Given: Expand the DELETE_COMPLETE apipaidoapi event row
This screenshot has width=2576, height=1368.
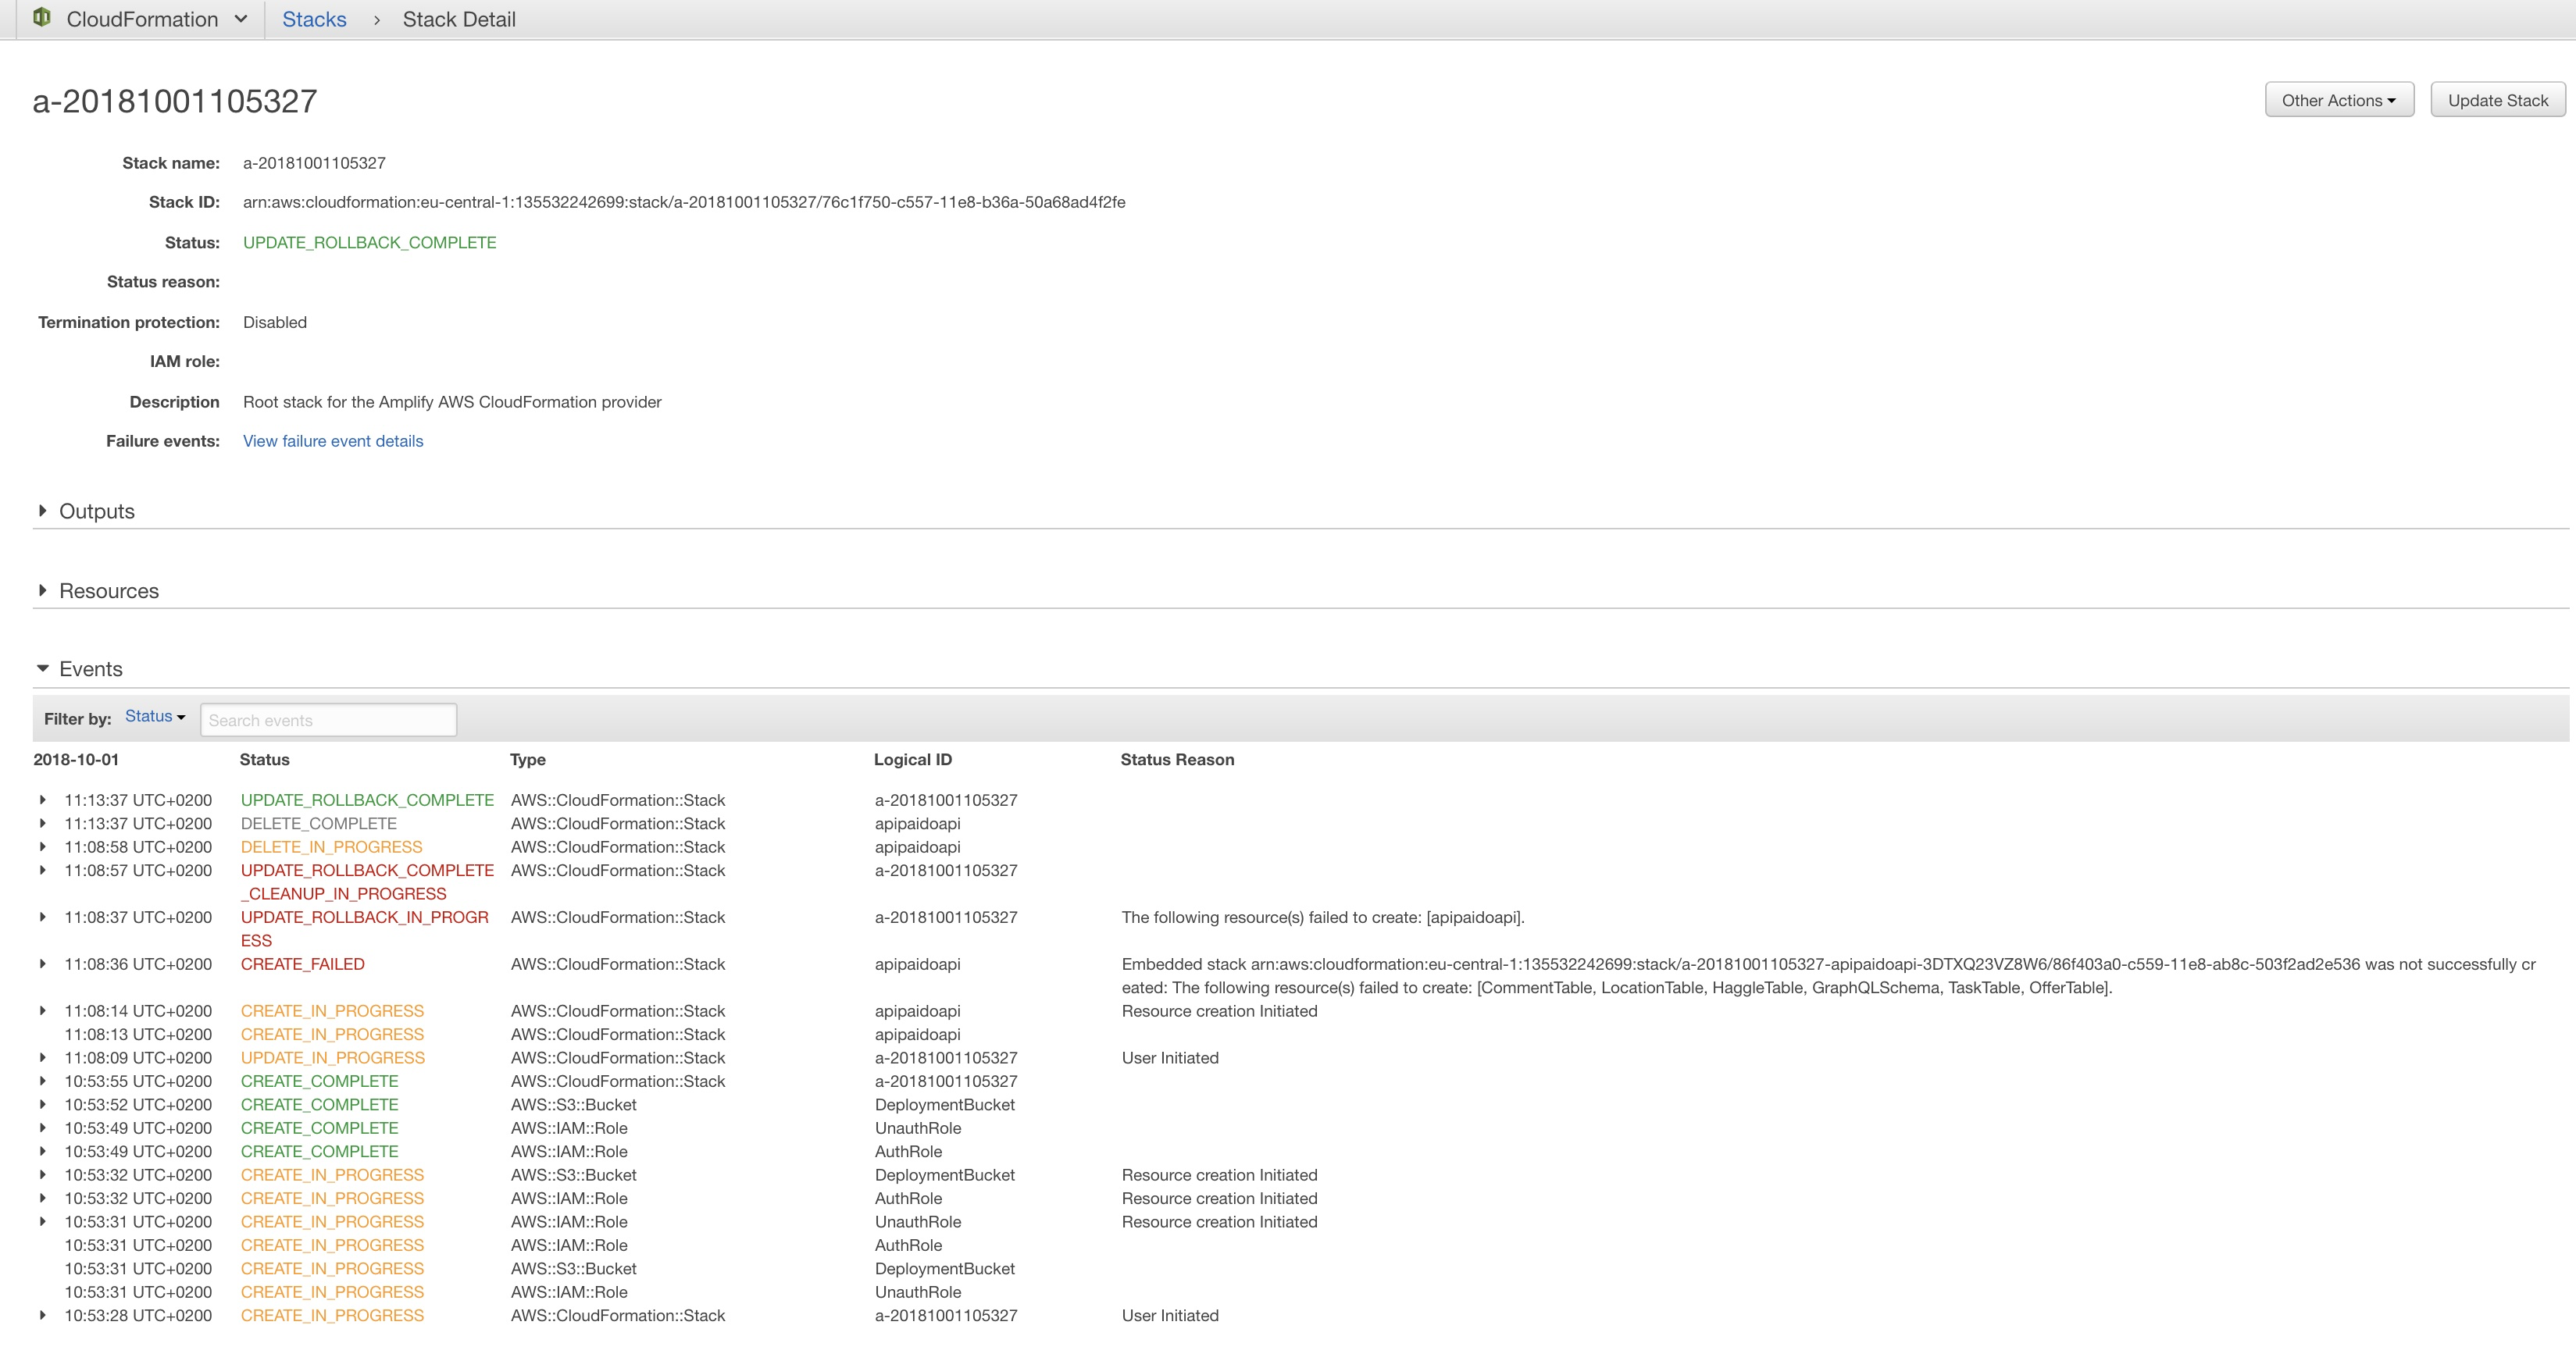Looking at the screenshot, I should click(43, 823).
